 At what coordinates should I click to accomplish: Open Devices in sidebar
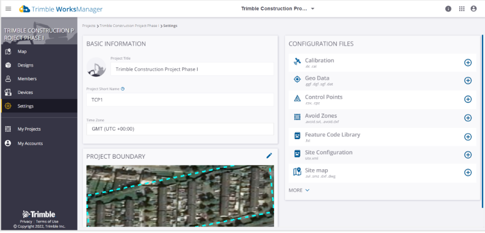25,92
